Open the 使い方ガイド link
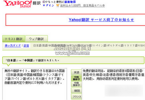The width and height of the screenshot is (145, 100). pos(13,46)
